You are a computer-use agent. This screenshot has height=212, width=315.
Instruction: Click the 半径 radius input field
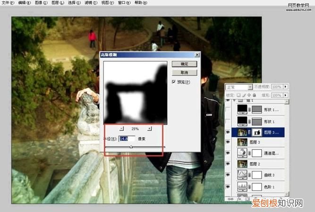[x=127, y=139]
